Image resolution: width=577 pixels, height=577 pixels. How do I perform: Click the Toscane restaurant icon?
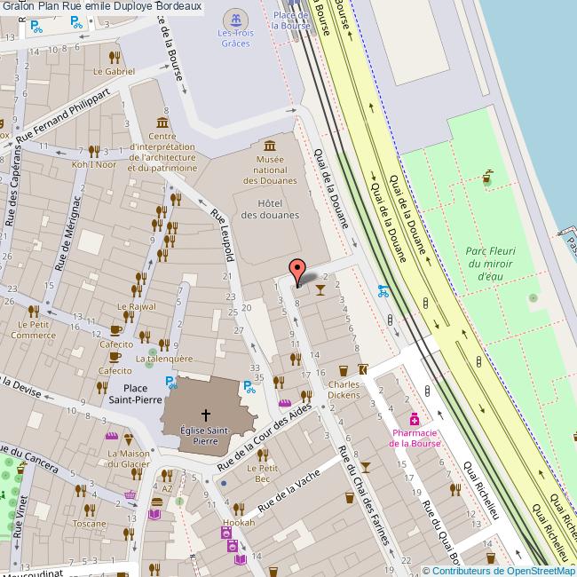coord(89,509)
